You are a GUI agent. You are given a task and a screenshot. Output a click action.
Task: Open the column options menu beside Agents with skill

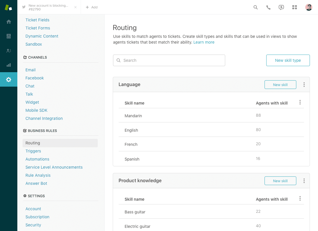click(x=300, y=102)
